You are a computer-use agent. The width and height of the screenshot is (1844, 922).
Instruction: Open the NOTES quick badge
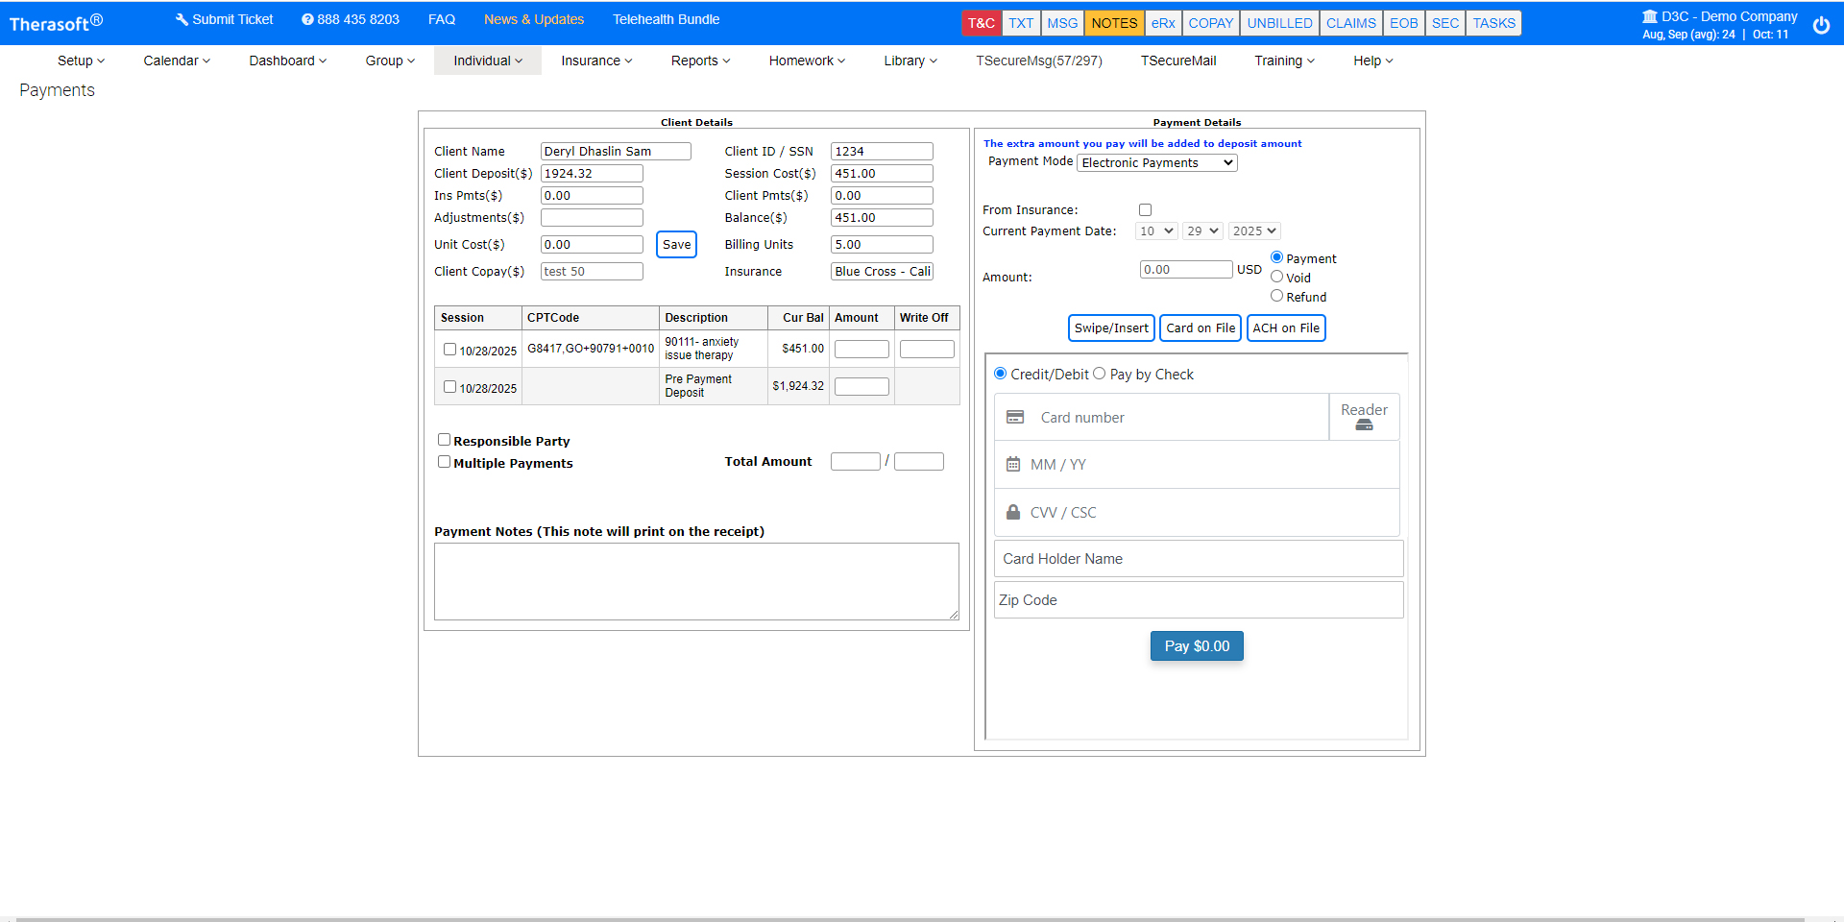[1114, 23]
